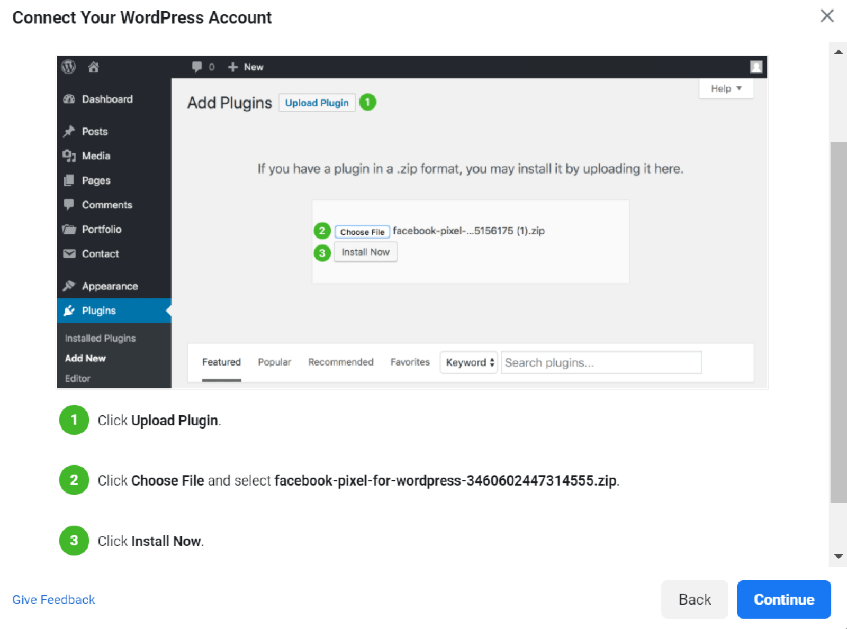Image resolution: width=847 pixels, height=629 pixels.
Task: Open Media in the sidebar
Action: (96, 156)
